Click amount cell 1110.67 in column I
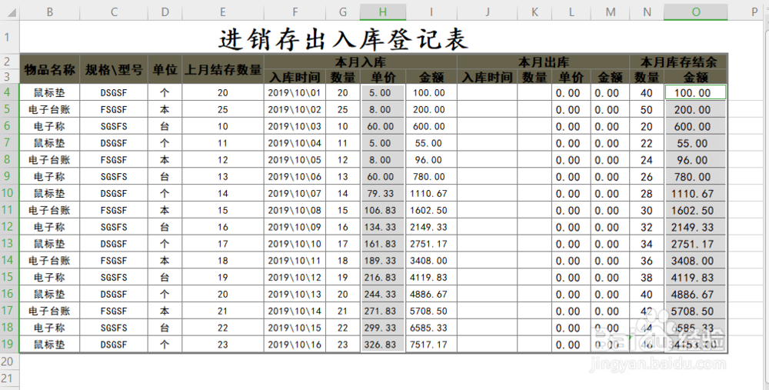This screenshot has width=769, height=390. pos(431,193)
